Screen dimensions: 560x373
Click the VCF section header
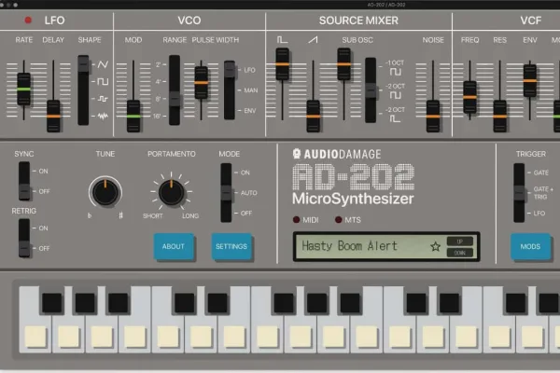531,21
